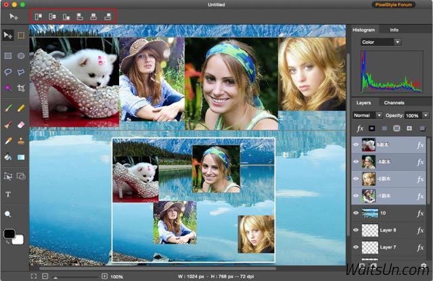
Task: Select the Paint Bucket fill tool
Action: (8, 157)
